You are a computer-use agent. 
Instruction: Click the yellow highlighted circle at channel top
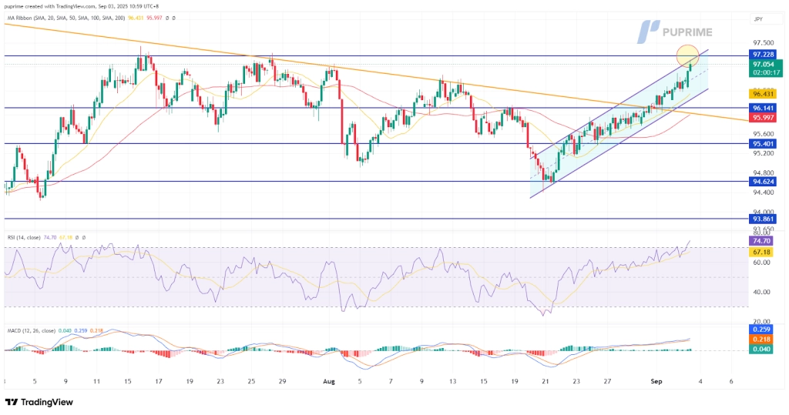click(x=687, y=55)
